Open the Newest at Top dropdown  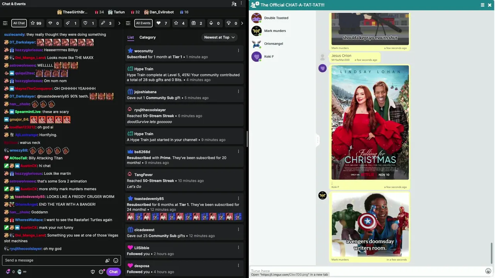coord(219,37)
